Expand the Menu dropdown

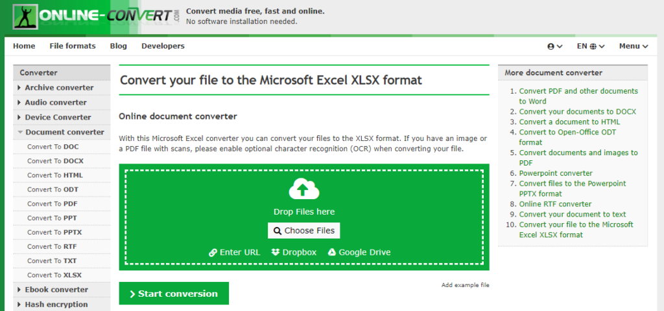634,47
